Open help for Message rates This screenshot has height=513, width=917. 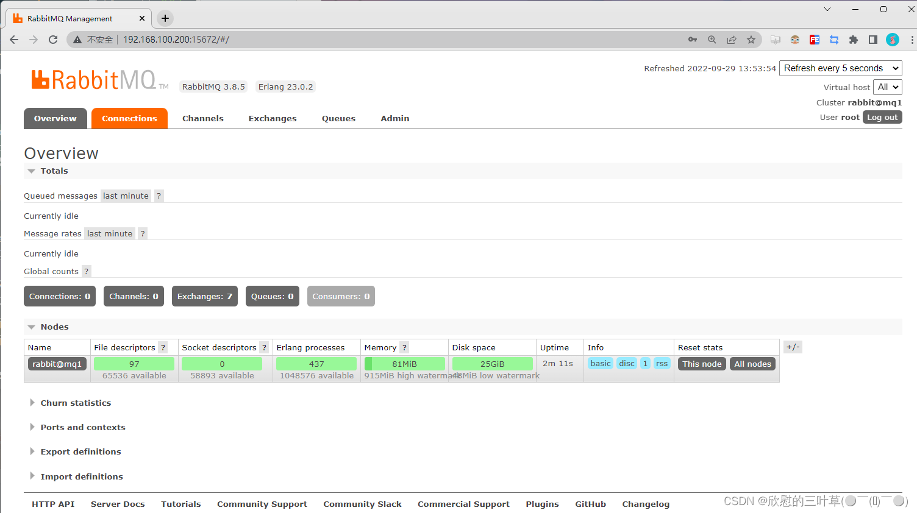(x=143, y=233)
